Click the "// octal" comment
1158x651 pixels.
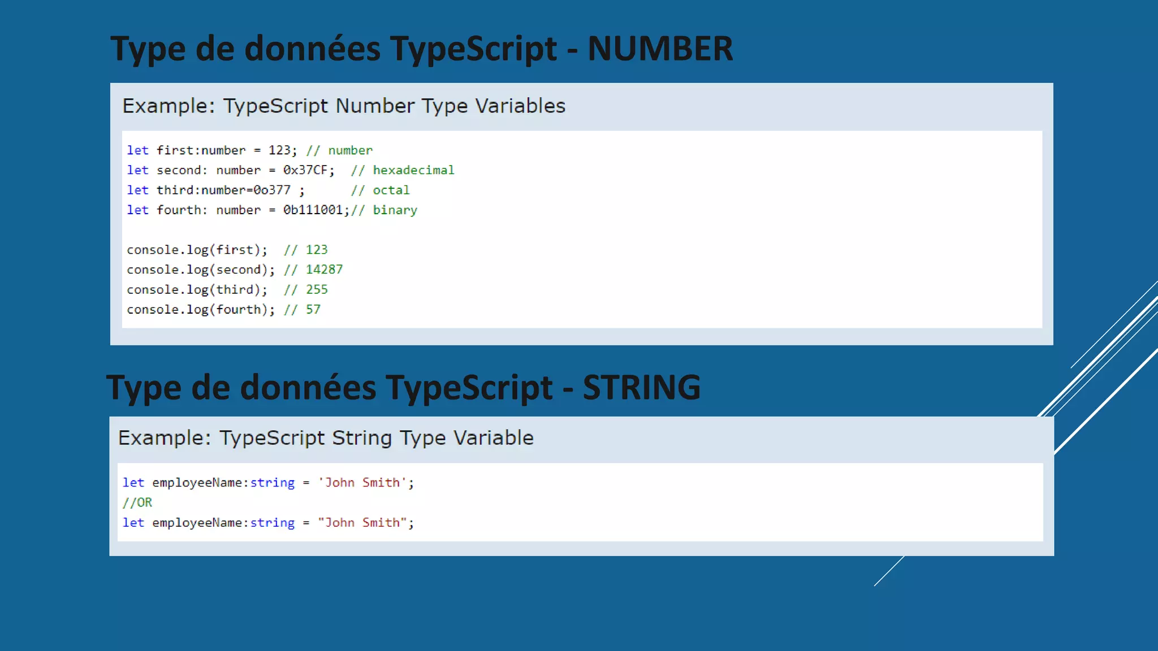point(380,190)
